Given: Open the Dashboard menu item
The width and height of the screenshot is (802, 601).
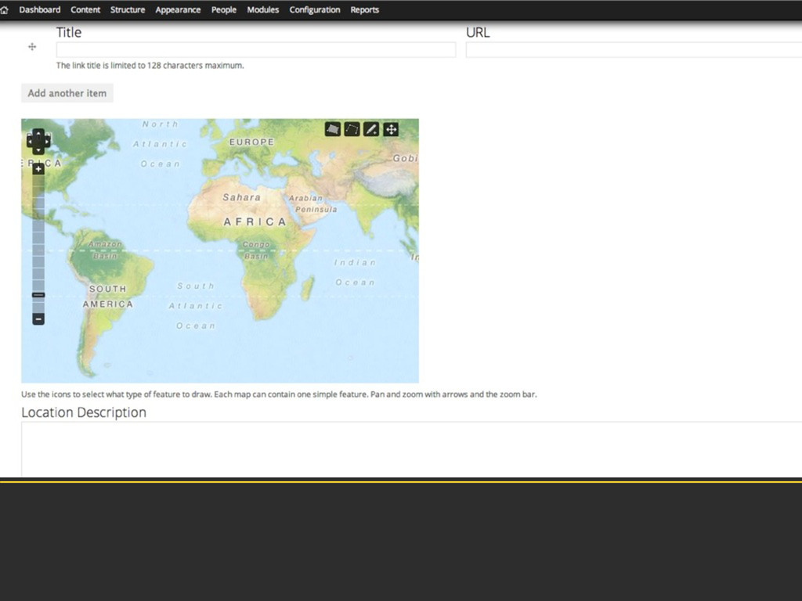Looking at the screenshot, I should [x=39, y=10].
